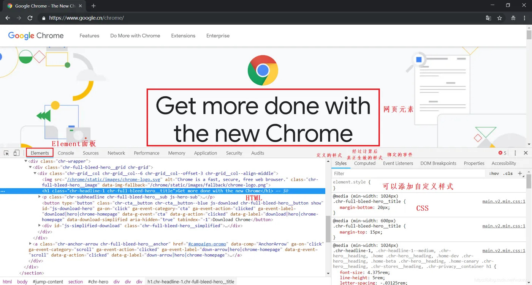
Task: Toggle device toolbar icon in DevTools
Action: [x=16, y=153]
